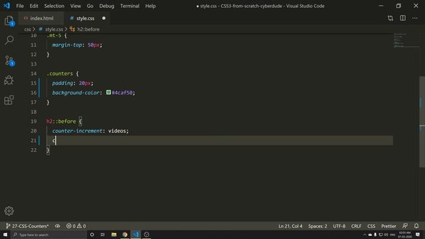Open the Help menu
Screen dimensions: 425x239
[x=150, y=6]
